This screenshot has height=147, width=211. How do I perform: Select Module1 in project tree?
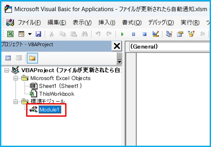pos(50,110)
